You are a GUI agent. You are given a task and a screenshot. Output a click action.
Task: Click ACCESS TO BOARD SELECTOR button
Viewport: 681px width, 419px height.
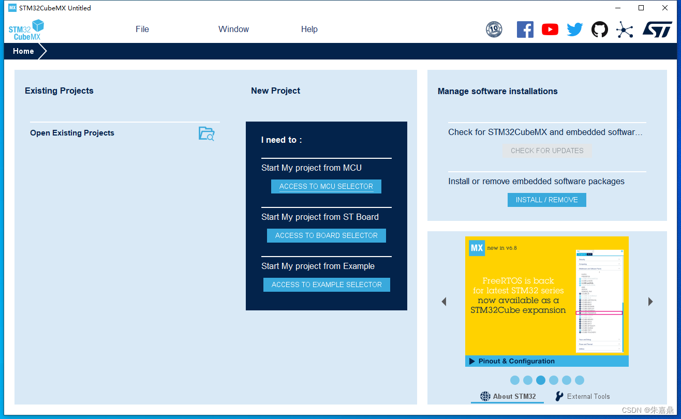(x=327, y=235)
